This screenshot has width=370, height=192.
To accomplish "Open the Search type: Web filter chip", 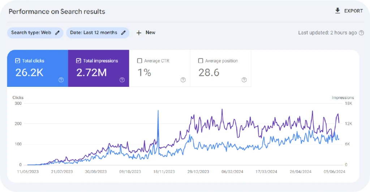I will pos(31,33).
